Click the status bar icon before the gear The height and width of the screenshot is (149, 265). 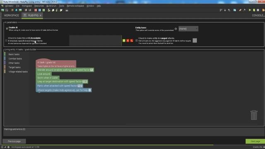pos(5,147)
